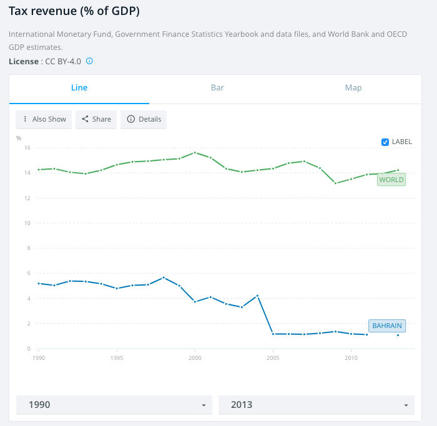
Task: Click the license info icon
Action: [89, 61]
